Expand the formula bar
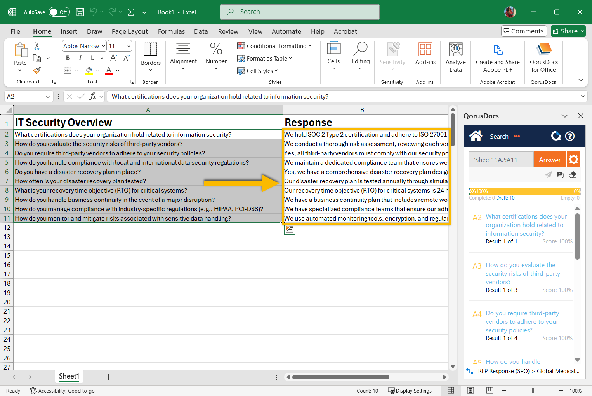Viewport: 592px width, 396px height. click(x=583, y=96)
